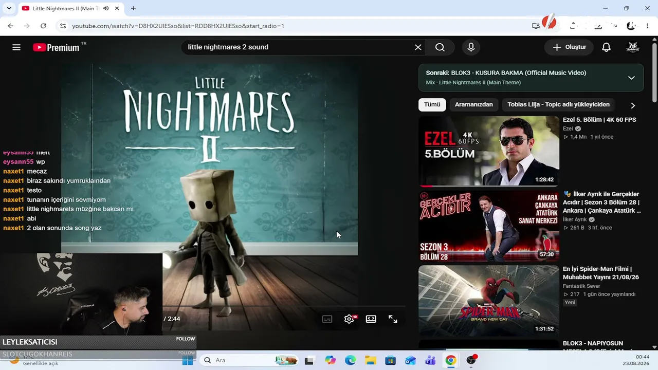The image size is (658, 370).
Task: Open Outlook from the taskbar
Action: [410, 361]
